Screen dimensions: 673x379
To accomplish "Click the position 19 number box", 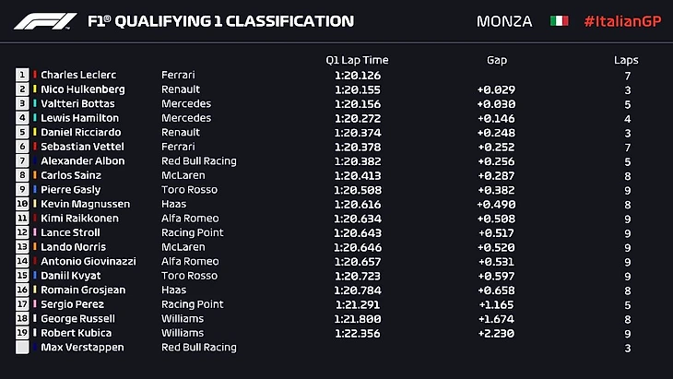I will pyautogui.click(x=22, y=333).
